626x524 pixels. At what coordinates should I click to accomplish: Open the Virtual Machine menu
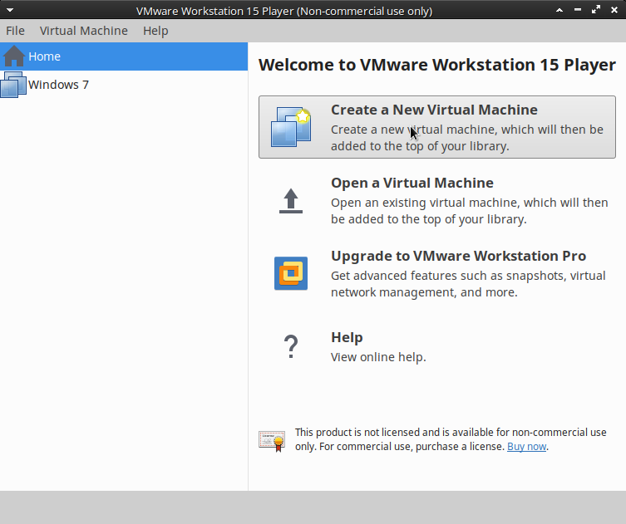click(83, 31)
